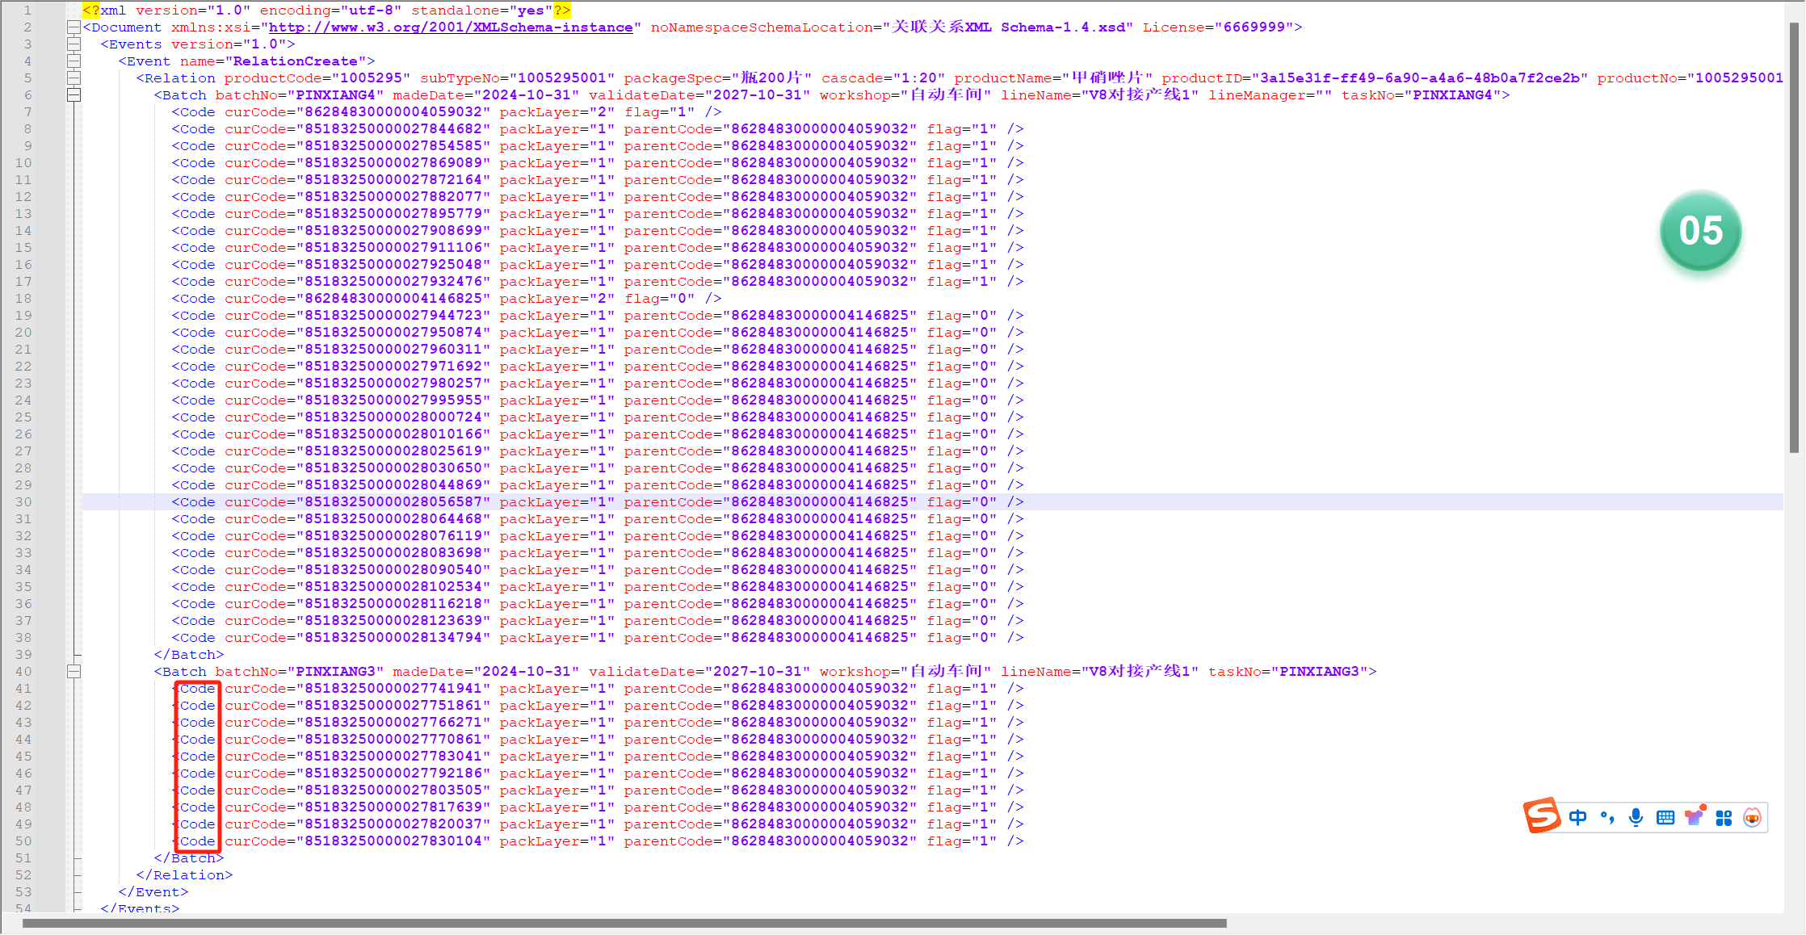
Task: Click the License value 6669999
Action: (1254, 27)
